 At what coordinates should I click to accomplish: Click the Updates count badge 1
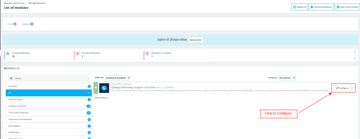point(32,24)
